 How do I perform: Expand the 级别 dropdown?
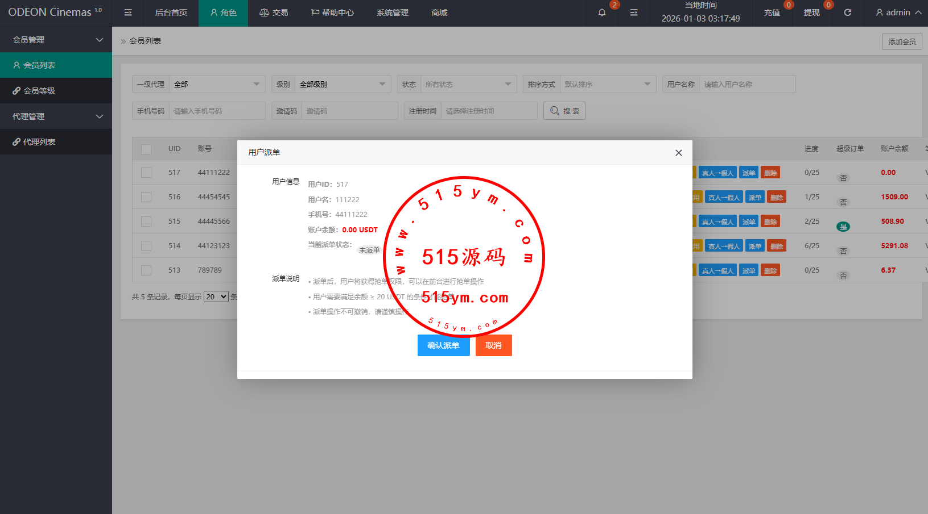coord(342,84)
